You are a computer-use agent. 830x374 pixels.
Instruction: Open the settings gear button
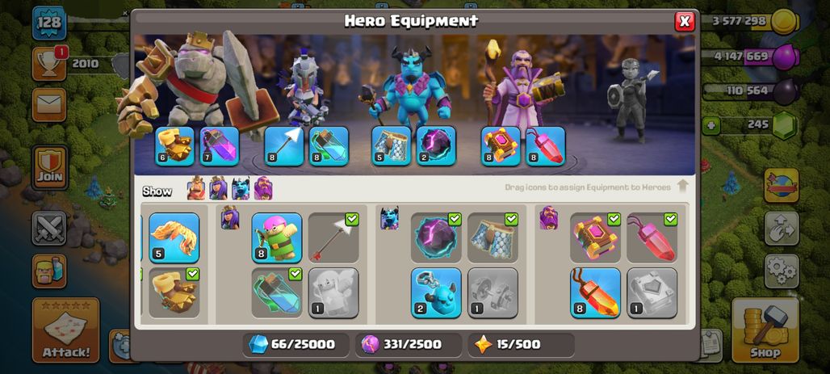(x=782, y=271)
